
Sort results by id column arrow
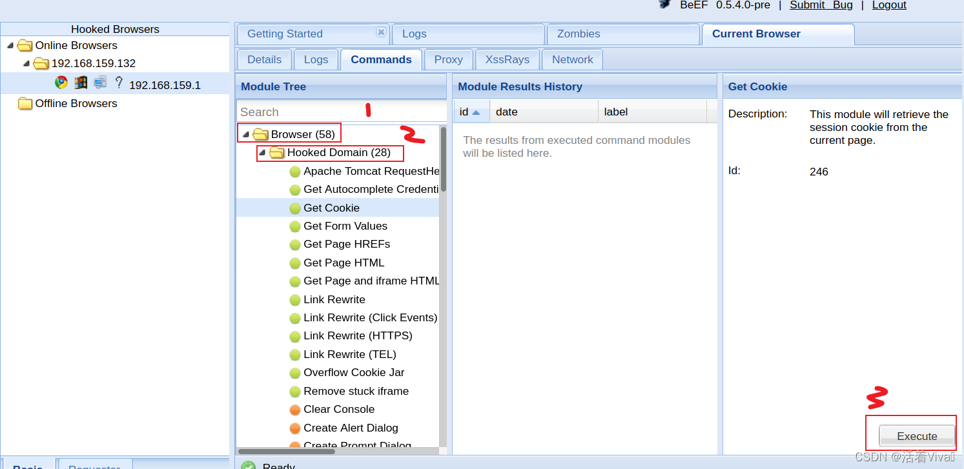476,112
